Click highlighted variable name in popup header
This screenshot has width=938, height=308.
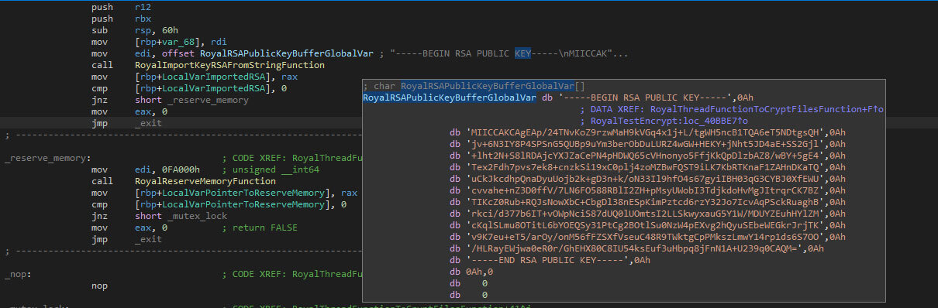click(487, 86)
